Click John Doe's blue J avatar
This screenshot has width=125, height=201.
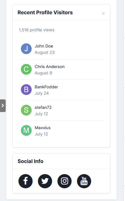pyautogui.click(x=26, y=49)
